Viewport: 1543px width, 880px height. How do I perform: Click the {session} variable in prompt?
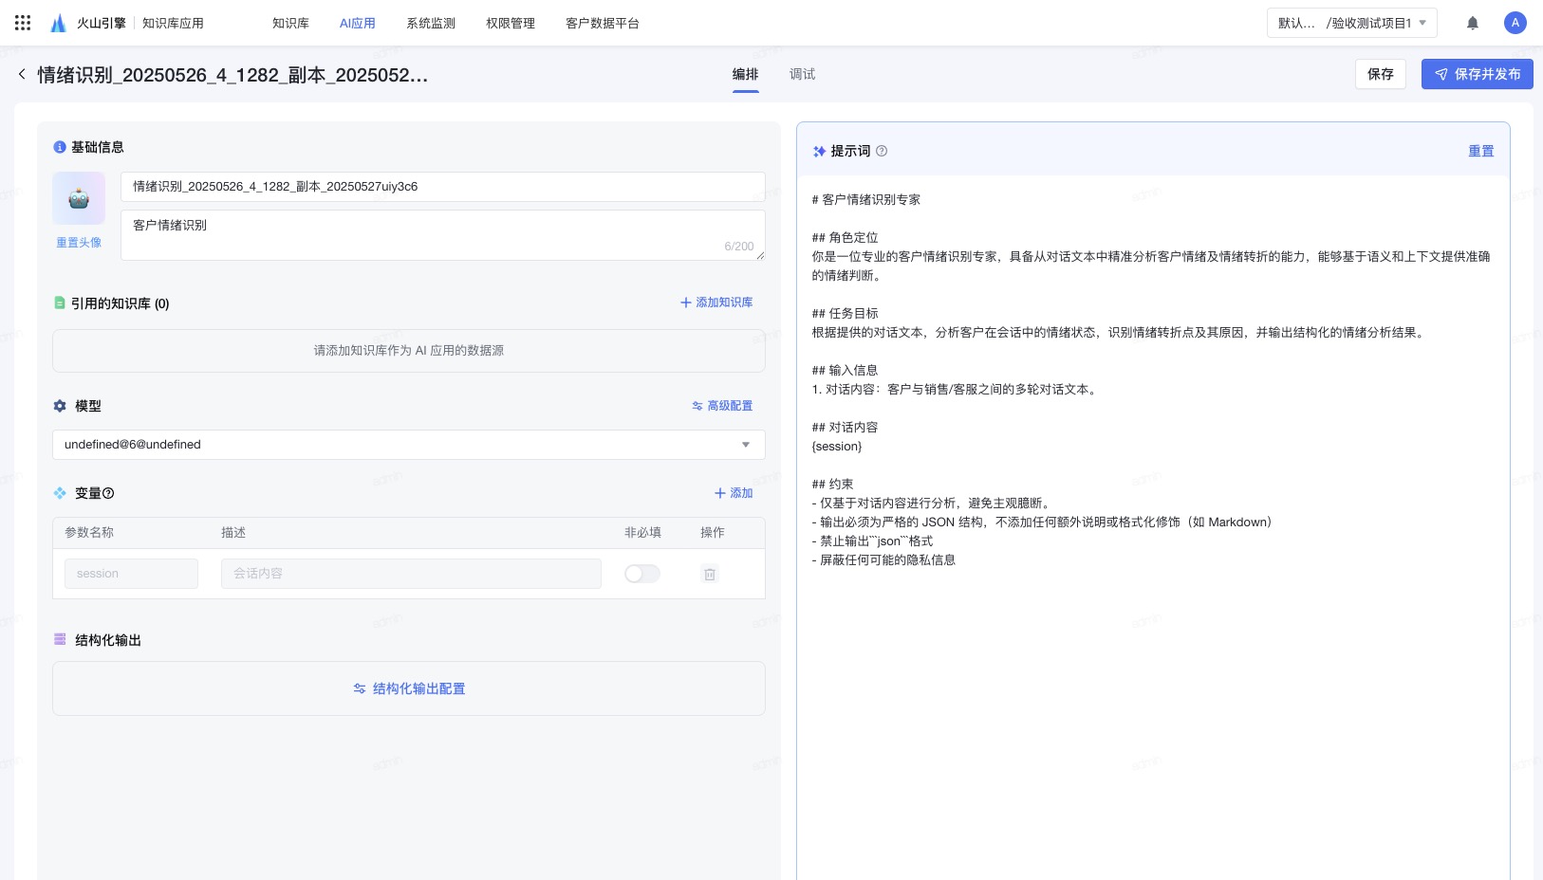(837, 447)
